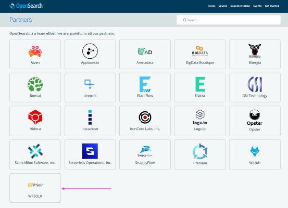Open the GSI Technology name link
The height and width of the screenshot is (208, 288).
(x=255, y=96)
